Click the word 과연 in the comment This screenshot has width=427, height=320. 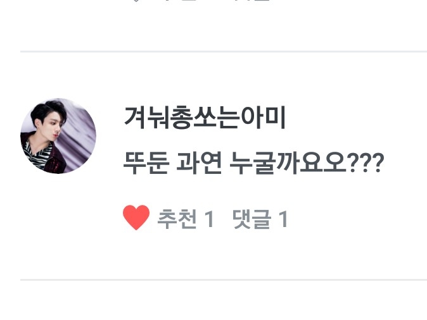[199, 163]
